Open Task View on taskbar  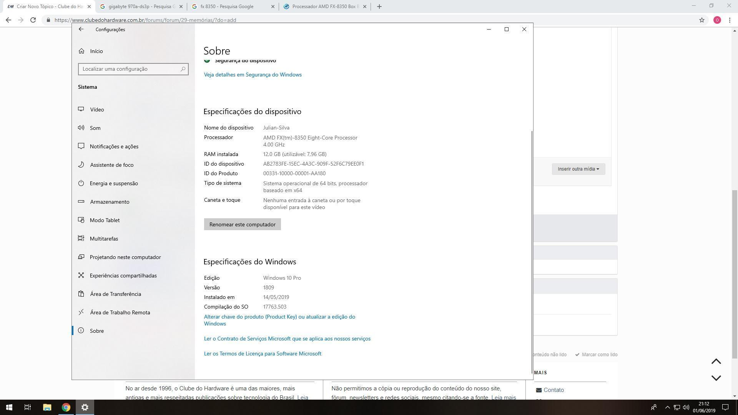(x=28, y=407)
